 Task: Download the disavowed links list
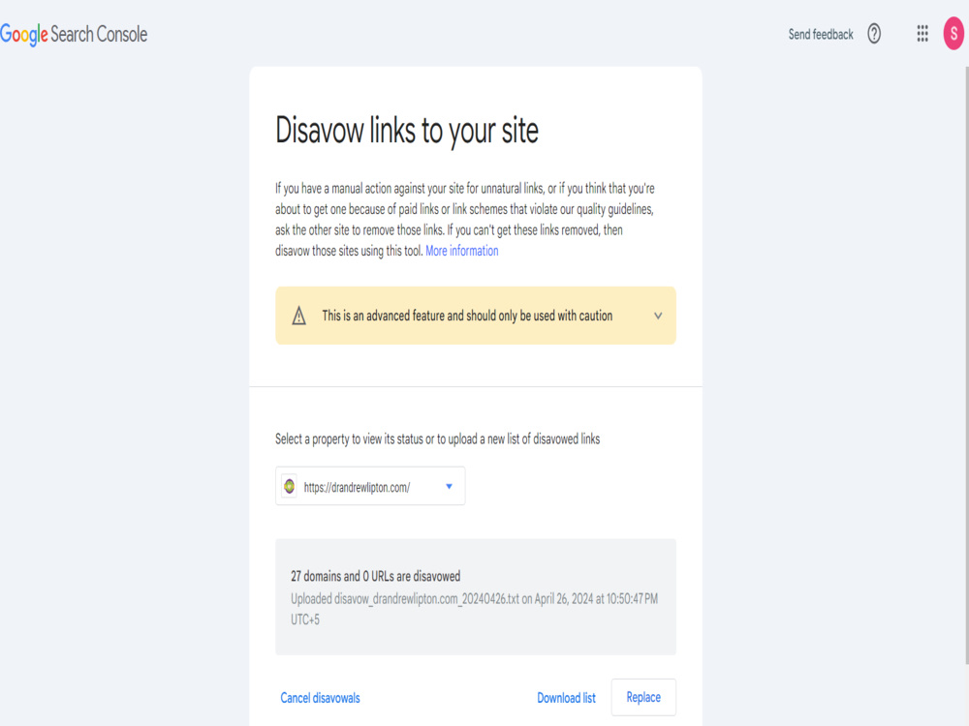(566, 698)
